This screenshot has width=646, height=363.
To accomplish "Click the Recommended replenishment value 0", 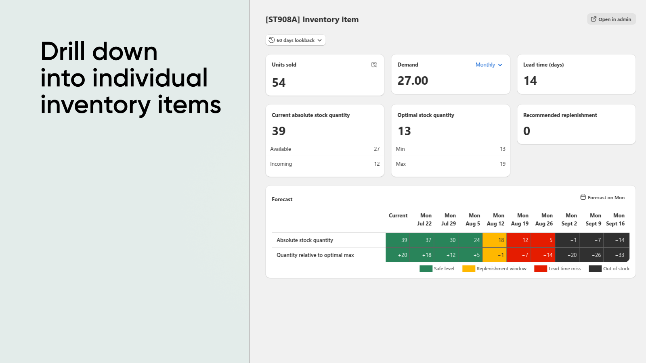I will pos(526,131).
